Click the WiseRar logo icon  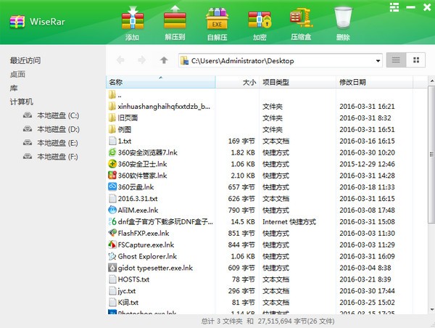pyautogui.click(x=17, y=22)
